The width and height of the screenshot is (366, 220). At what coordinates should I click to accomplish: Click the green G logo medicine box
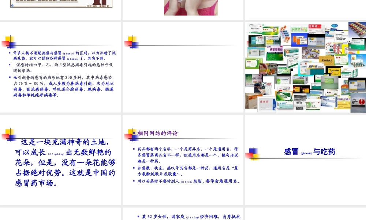coord(288,51)
